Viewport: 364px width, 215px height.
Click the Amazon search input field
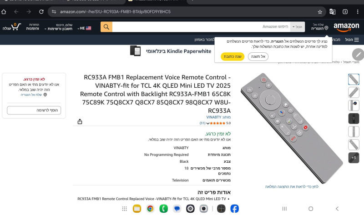[201, 27]
